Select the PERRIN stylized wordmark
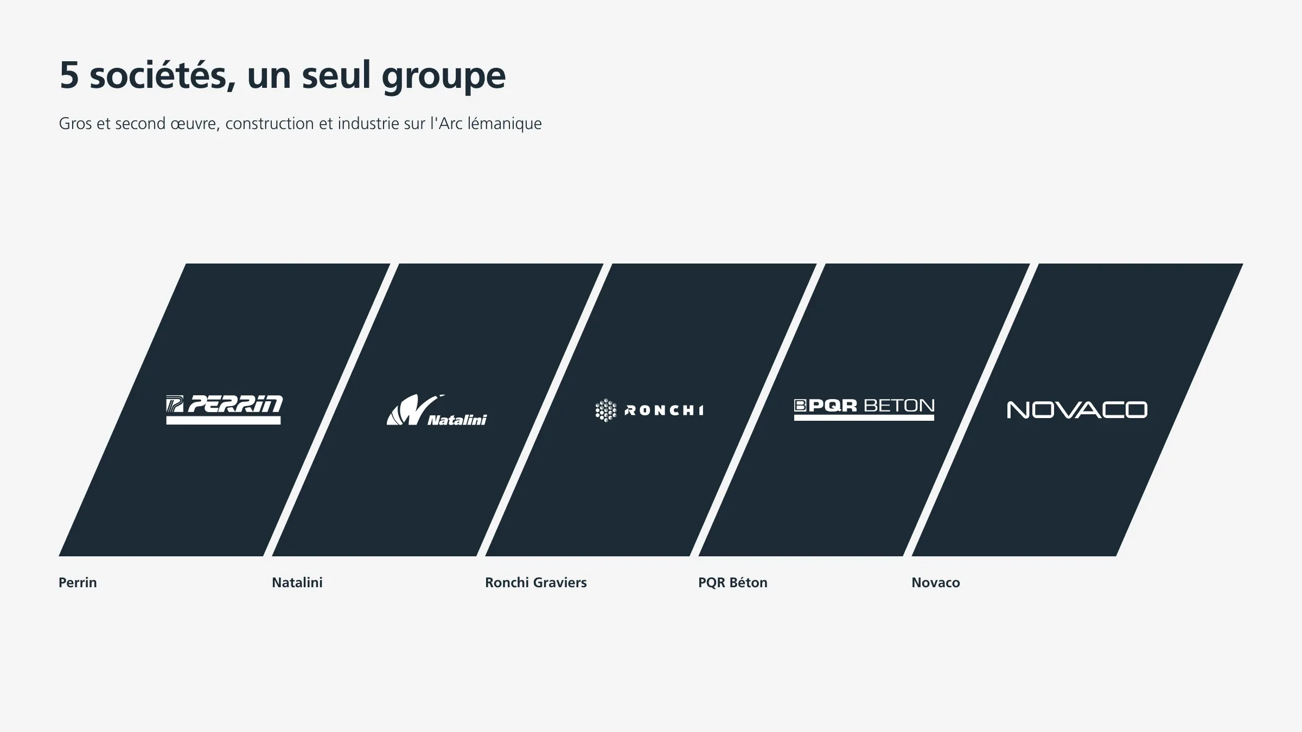 tap(235, 404)
